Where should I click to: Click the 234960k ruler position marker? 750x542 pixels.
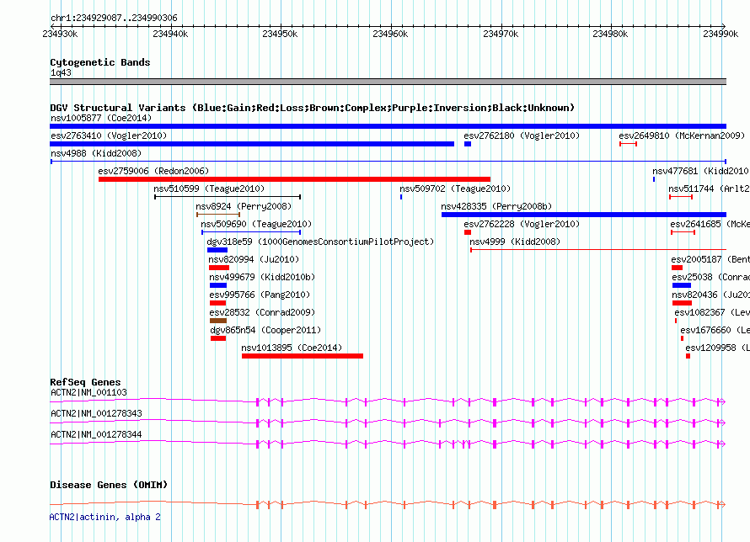[x=390, y=34]
